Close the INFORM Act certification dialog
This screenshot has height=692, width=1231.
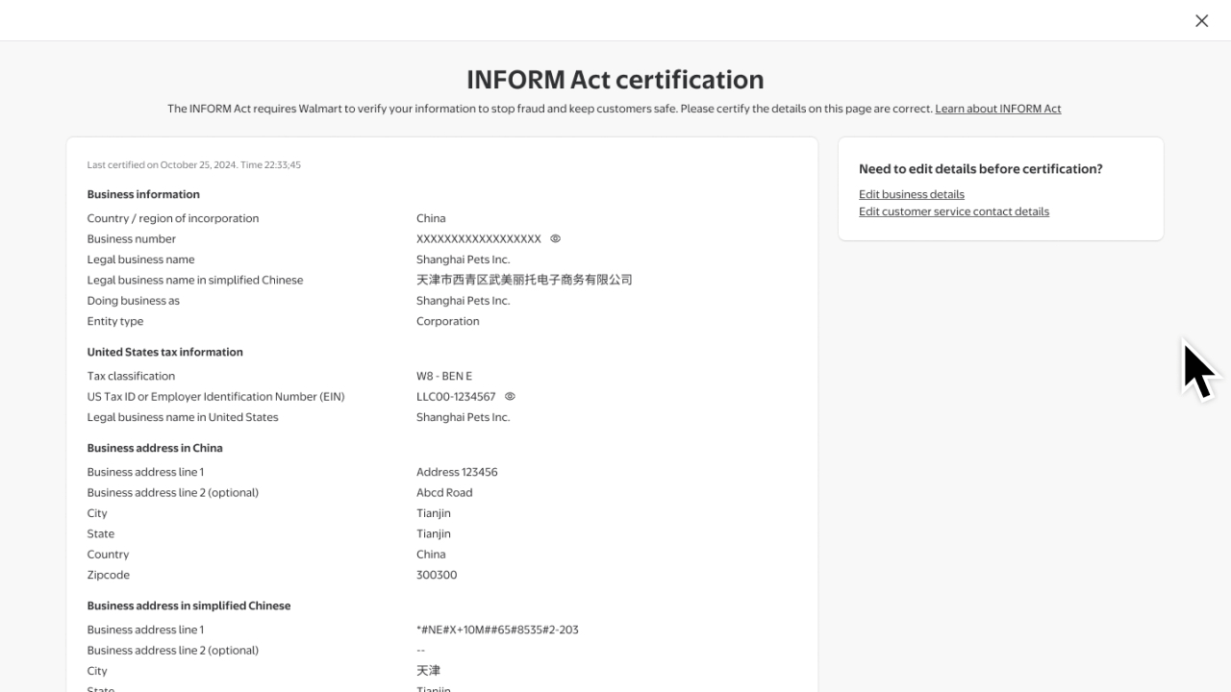1201,20
